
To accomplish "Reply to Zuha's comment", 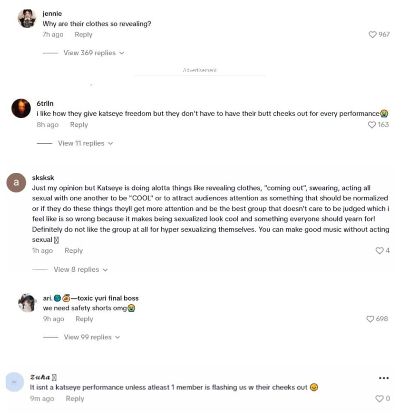I will 75,399.
